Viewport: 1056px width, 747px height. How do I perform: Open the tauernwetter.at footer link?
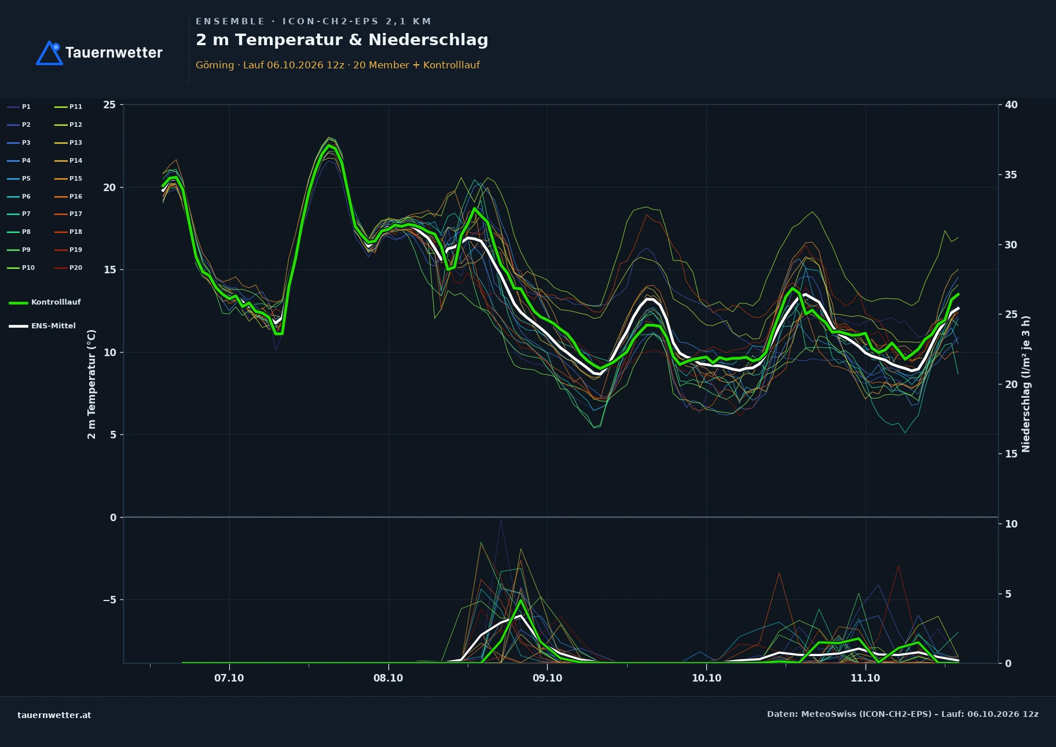tap(54, 715)
